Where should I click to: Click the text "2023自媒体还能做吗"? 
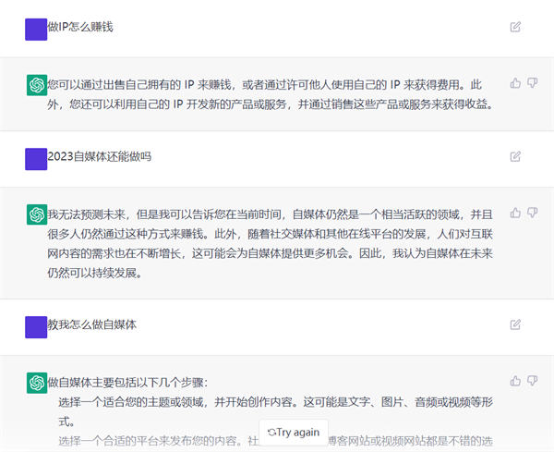tap(100, 156)
